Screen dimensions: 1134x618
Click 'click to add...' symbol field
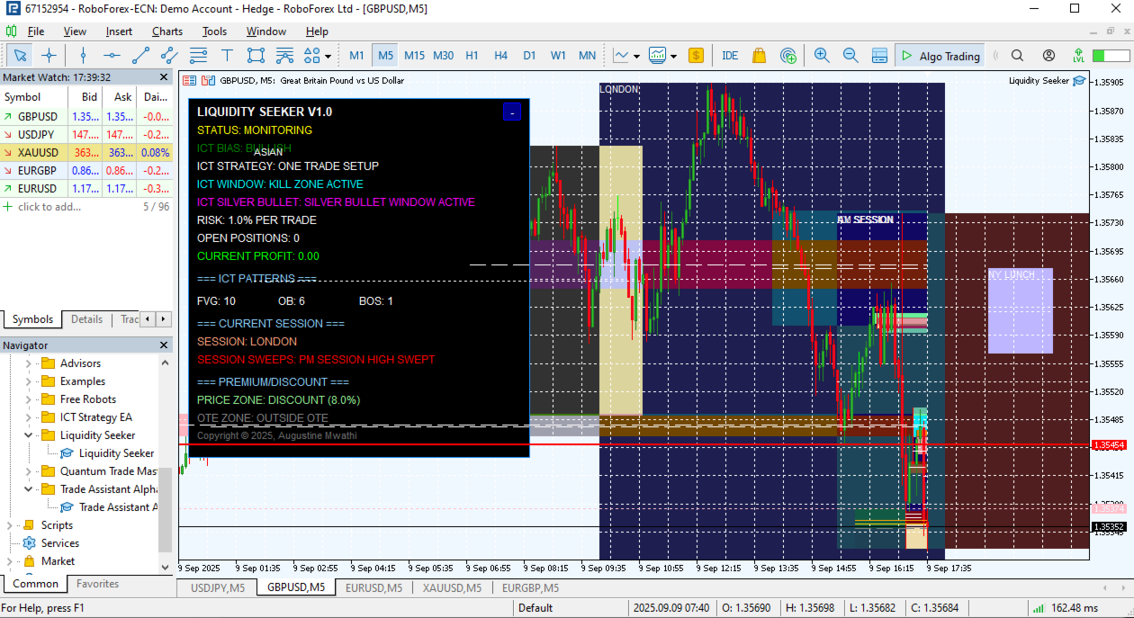tap(49, 206)
